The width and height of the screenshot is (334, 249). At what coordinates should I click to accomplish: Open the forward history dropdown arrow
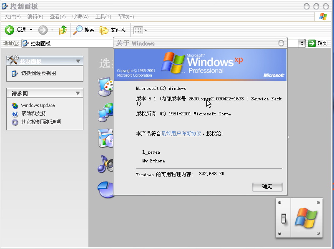[52, 30]
